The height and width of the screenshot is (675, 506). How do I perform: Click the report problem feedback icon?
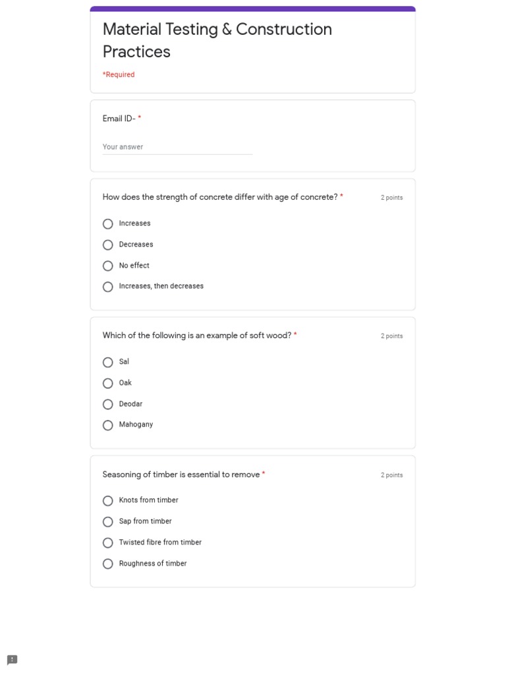coord(12,660)
